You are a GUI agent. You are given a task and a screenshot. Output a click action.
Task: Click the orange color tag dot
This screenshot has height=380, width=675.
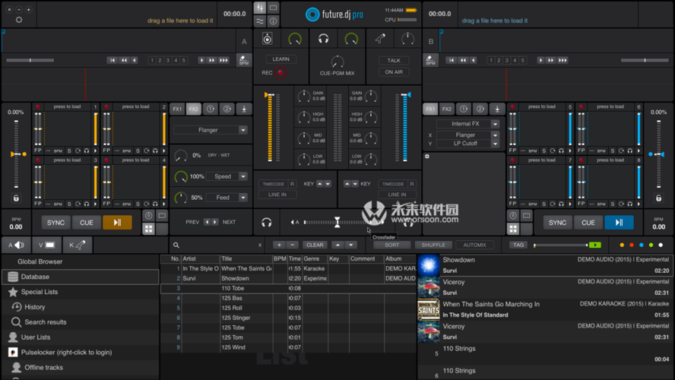(622, 245)
